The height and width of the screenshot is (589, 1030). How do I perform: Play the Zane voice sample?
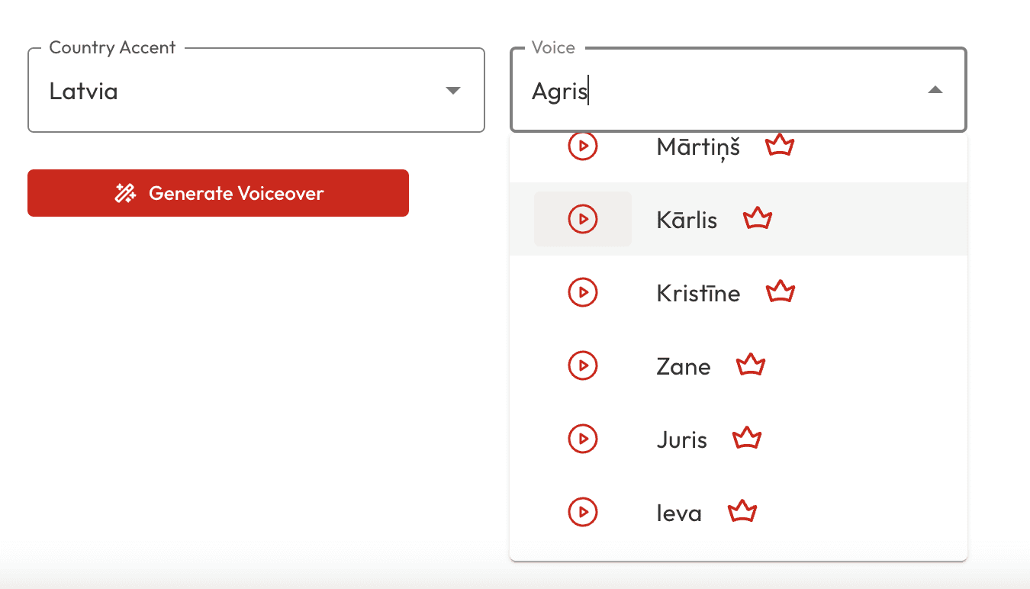coord(583,365)
